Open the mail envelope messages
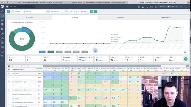The width and height of the screenshot is (191, 107). (152, 7)
